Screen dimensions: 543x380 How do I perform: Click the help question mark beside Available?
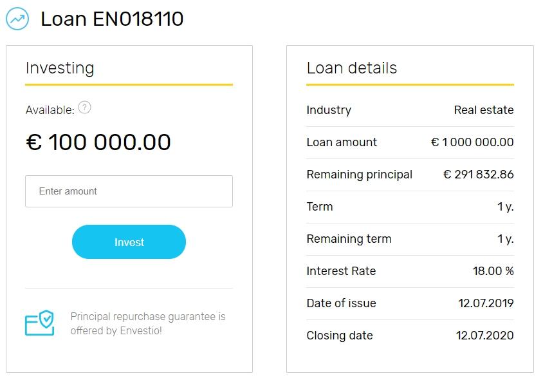84,108
